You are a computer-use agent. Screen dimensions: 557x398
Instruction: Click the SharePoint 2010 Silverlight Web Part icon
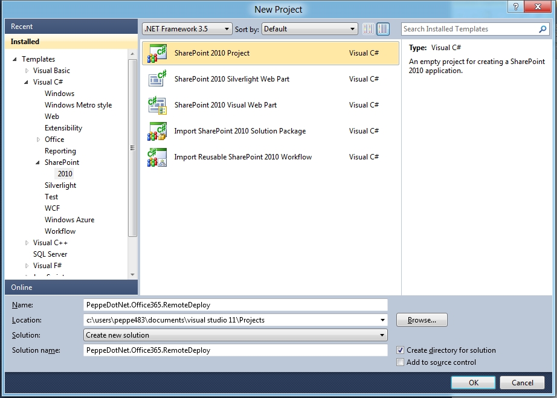tap(157, 79)
